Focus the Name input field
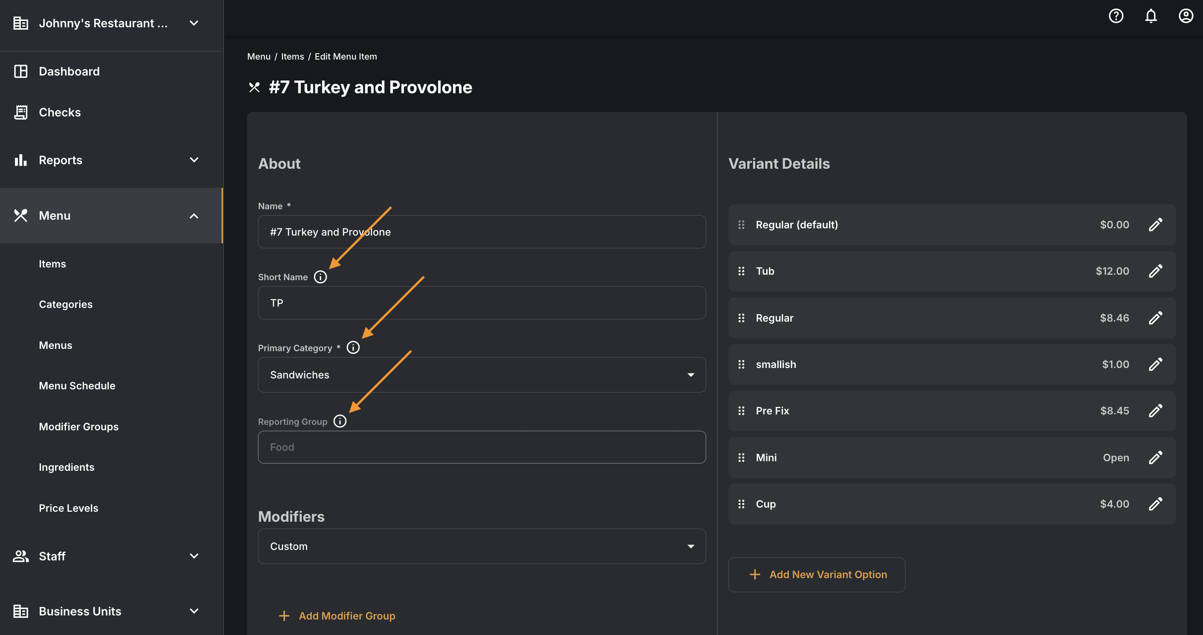1203x635 pixels. point(481,232)
